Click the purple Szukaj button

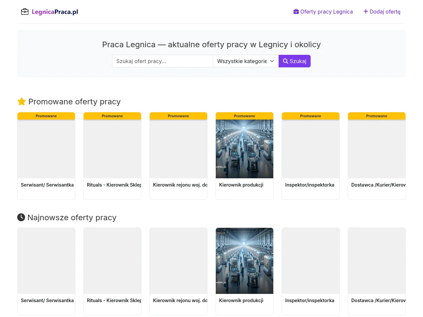[x=294, y=61]
